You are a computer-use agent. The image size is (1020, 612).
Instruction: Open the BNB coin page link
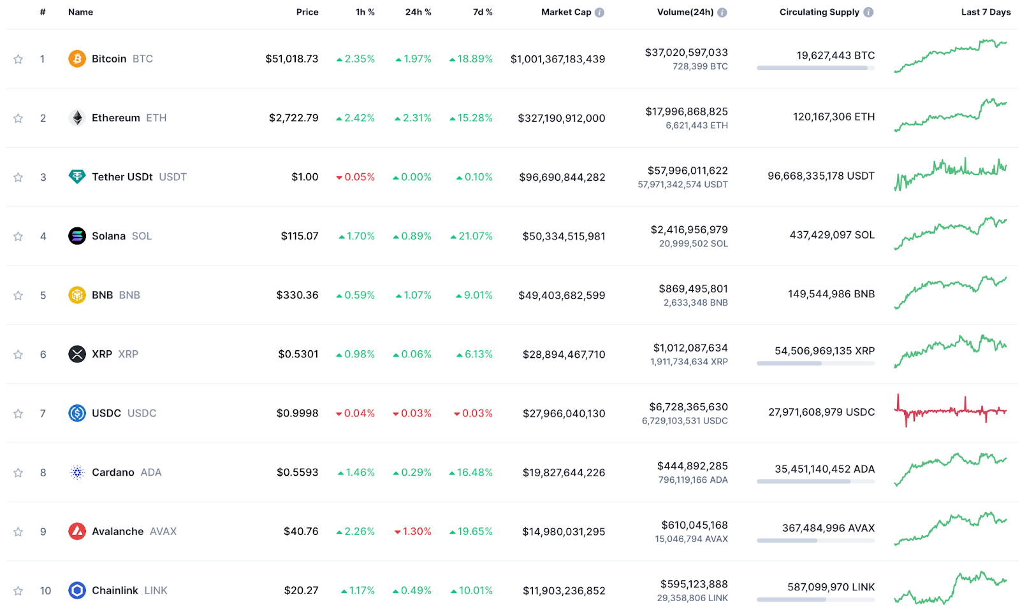coord(116,295)
